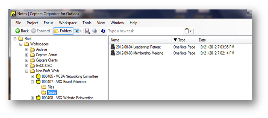Viewport: 268px width, 118px height.
Task: Collapse the Non-Profit Work node
Action: pyautogui.click(x=27, y=71)
